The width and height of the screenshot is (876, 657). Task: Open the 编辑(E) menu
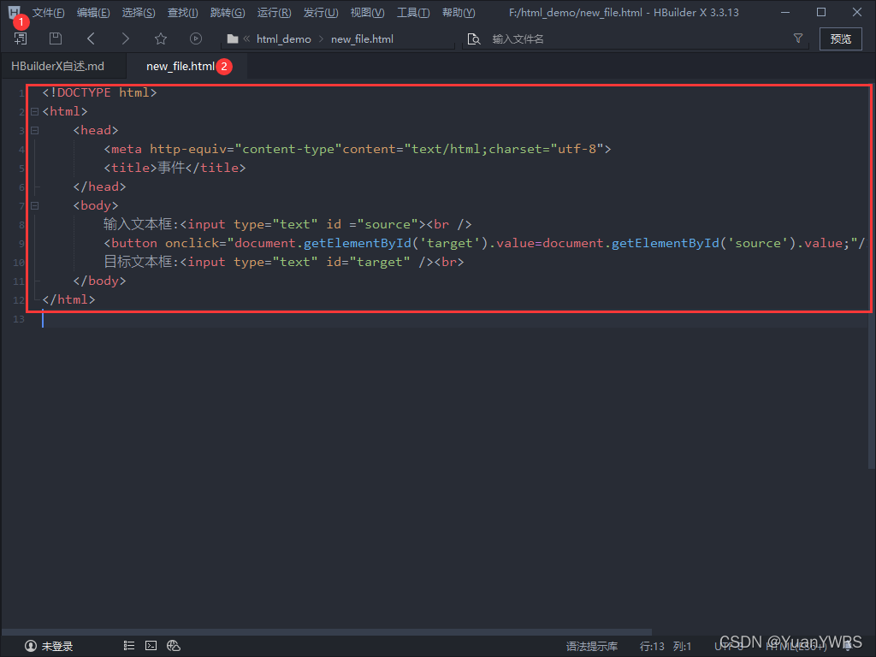pyautogui.click(x=93, y=12)
